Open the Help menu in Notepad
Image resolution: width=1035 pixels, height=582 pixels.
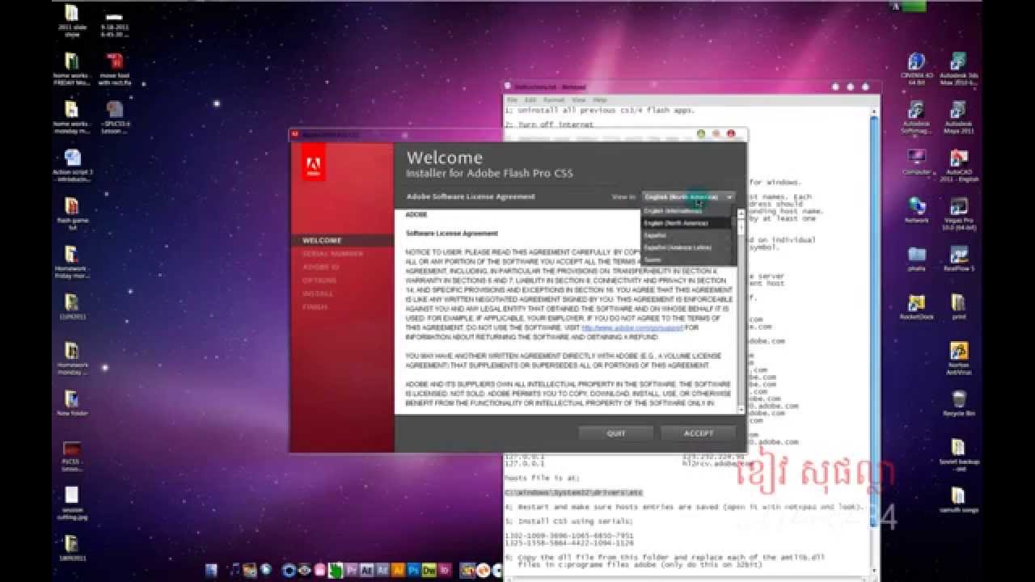[x=600, y=99]
